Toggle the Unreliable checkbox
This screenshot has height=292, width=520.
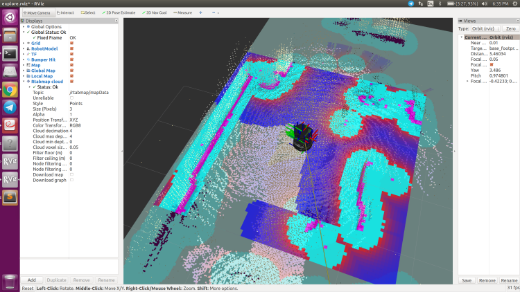click(71, 98)
